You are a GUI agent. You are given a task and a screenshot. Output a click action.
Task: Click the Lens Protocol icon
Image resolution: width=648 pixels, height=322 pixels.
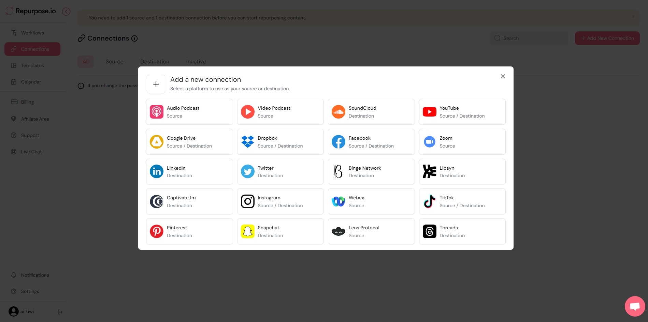click(339, 231)
